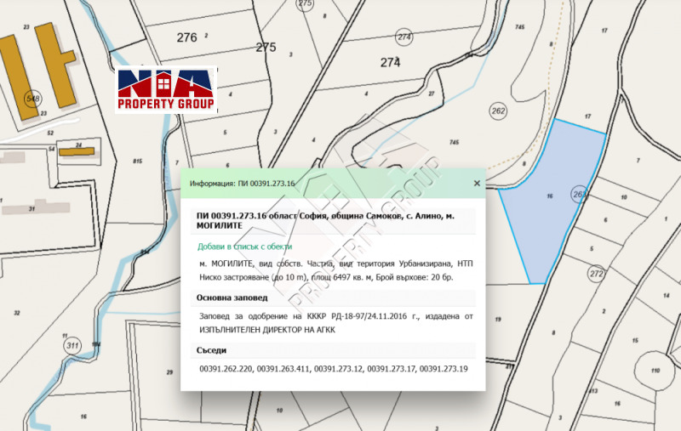
Task: Click neighbor ID 00391.263.411
Action: click(x=283, y=369)
